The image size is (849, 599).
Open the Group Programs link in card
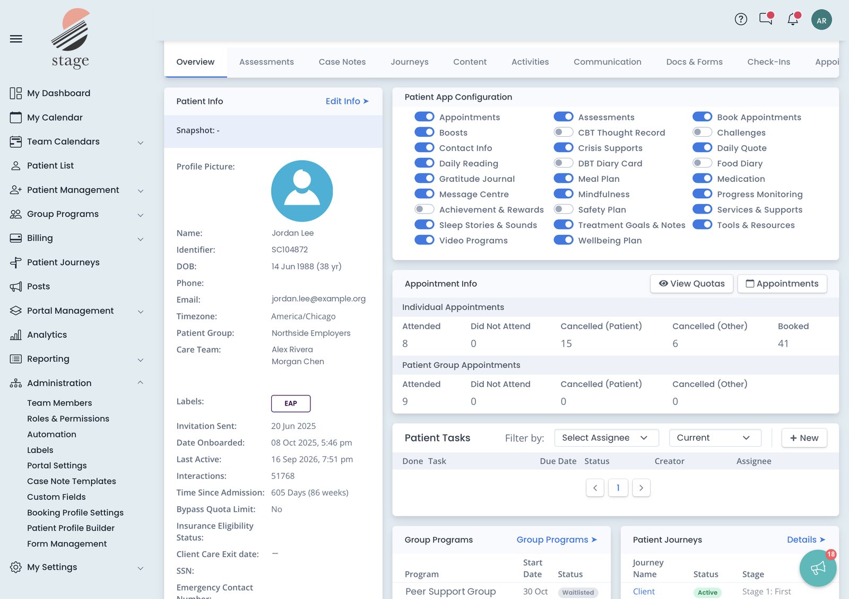click(x=557, y=540)
